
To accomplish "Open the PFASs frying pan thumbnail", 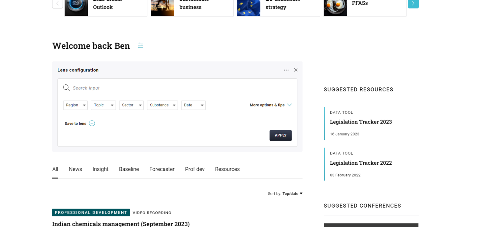I will (x=335, y=8).
